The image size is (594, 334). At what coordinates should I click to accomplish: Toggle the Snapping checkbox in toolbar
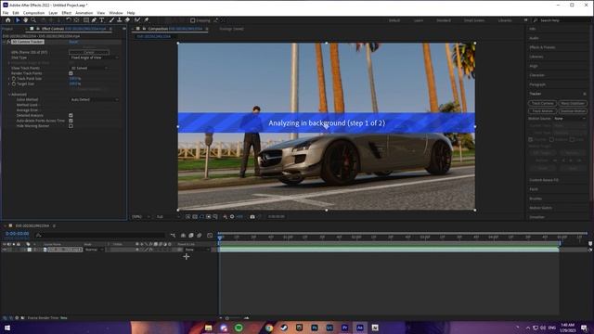pyautogui.click(x=192, y=20)
